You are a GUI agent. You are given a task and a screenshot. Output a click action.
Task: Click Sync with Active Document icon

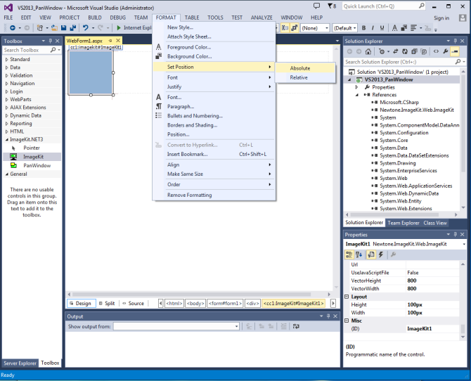(396, 52)
